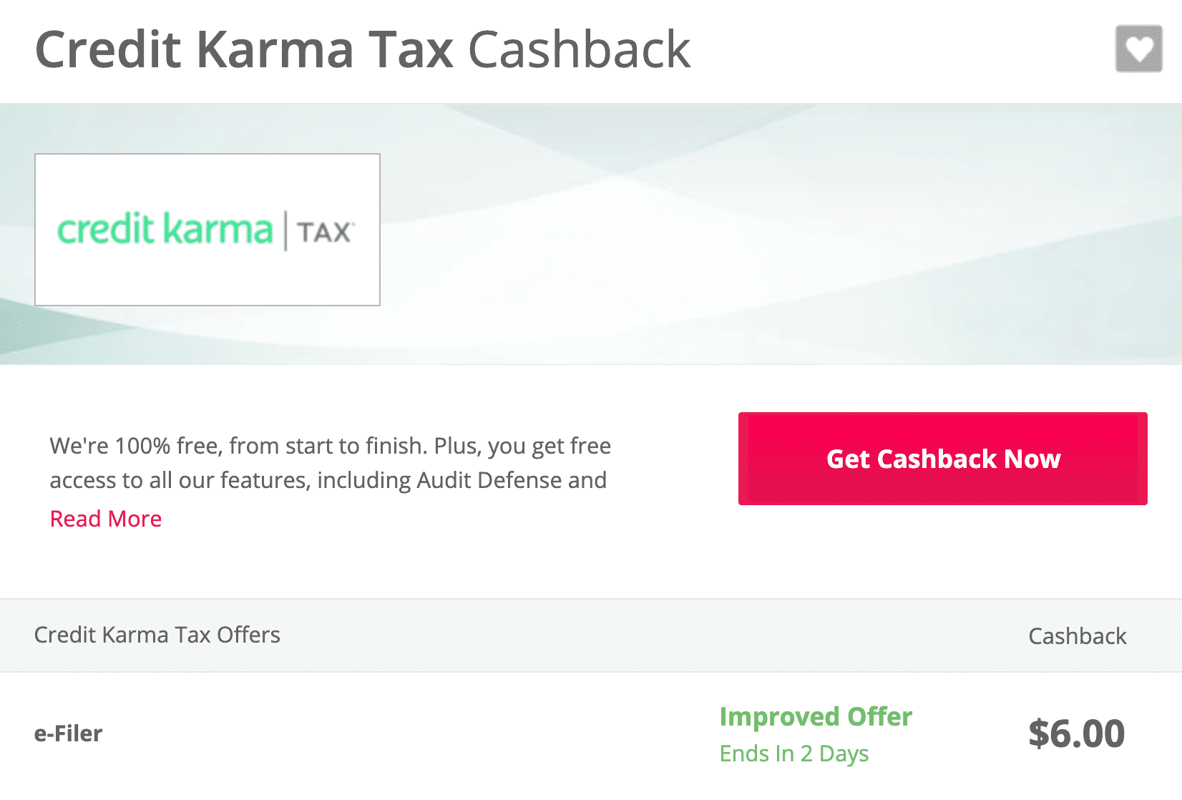Click the Ends In 2 Days text
Image resolution: width=1182 pixels, height=800 pixels.
tap(794, 753)
